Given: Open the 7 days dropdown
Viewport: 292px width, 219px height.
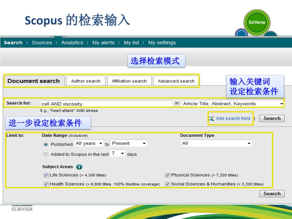Looking at the screenshot, I should 118,153.
